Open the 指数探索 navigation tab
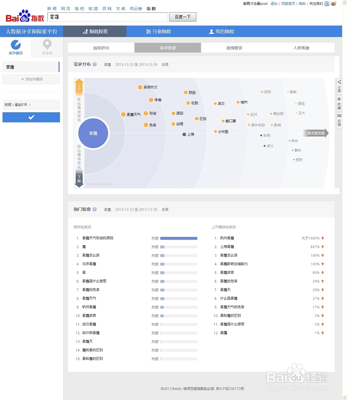Viewport: 347px width, 400px height. (95, 31)
